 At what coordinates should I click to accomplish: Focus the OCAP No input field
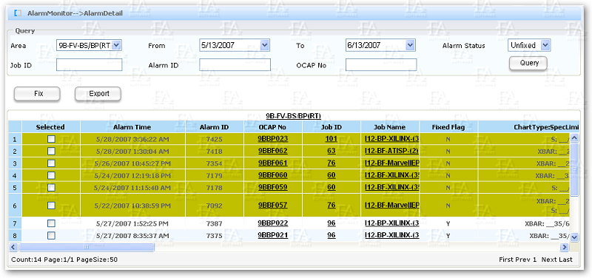381,65
